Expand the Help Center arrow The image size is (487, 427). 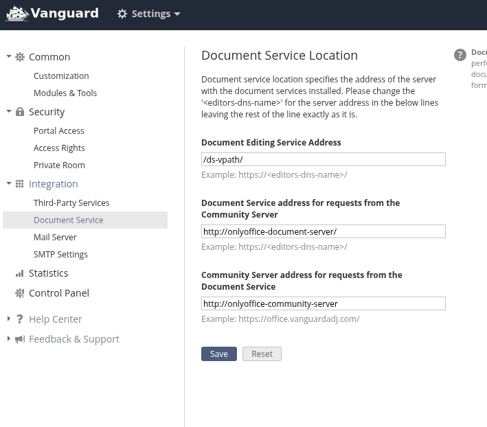[9, 319]
